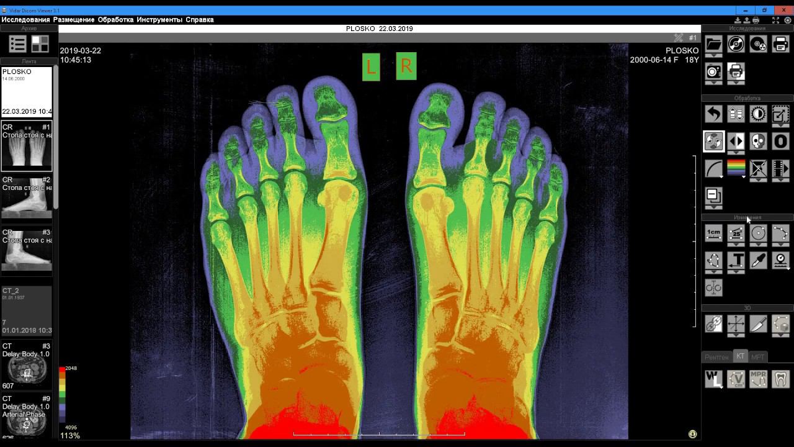The height and width of the screenshot is (447, 794).
Task: Click the knife cutting tool icon
Action: tap(758, 323)
